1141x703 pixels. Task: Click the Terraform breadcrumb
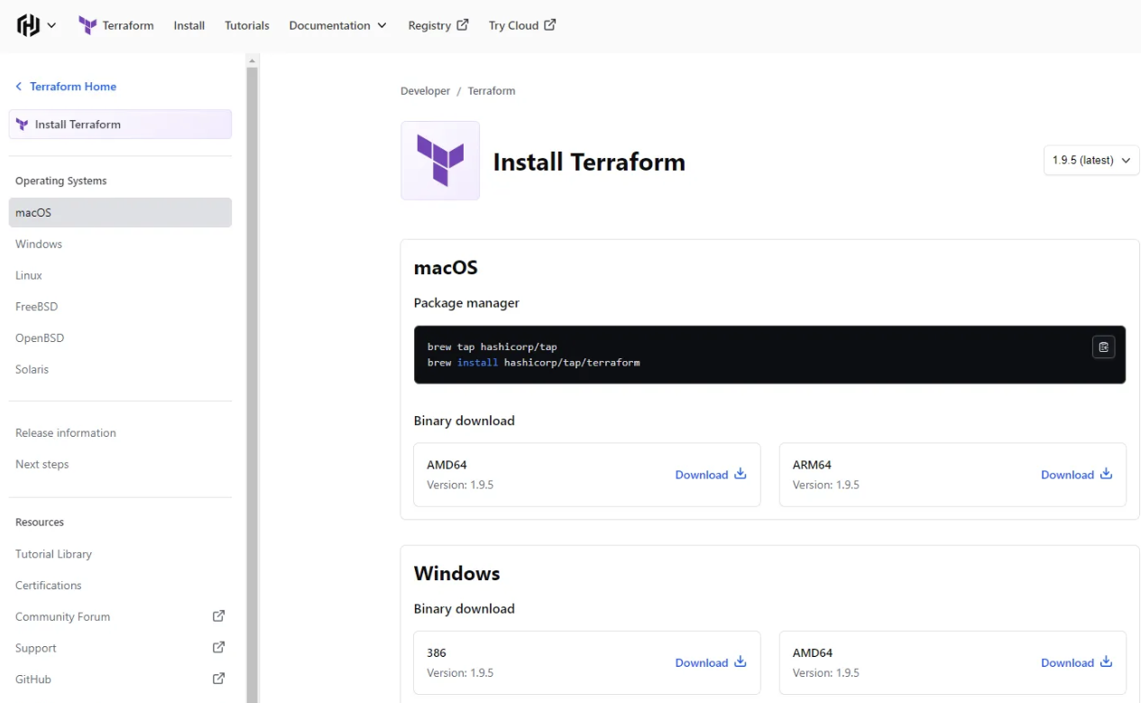pos(492,91)
